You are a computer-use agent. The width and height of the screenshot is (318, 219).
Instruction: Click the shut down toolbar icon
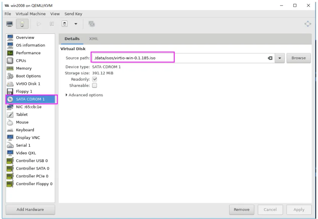pos(65,24)
